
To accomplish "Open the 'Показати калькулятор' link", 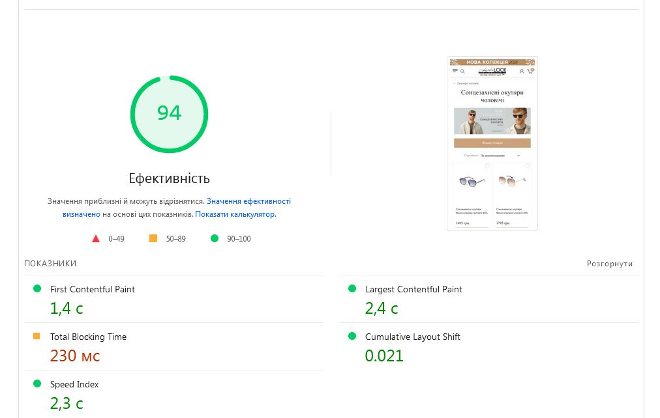I will point(235,214).
